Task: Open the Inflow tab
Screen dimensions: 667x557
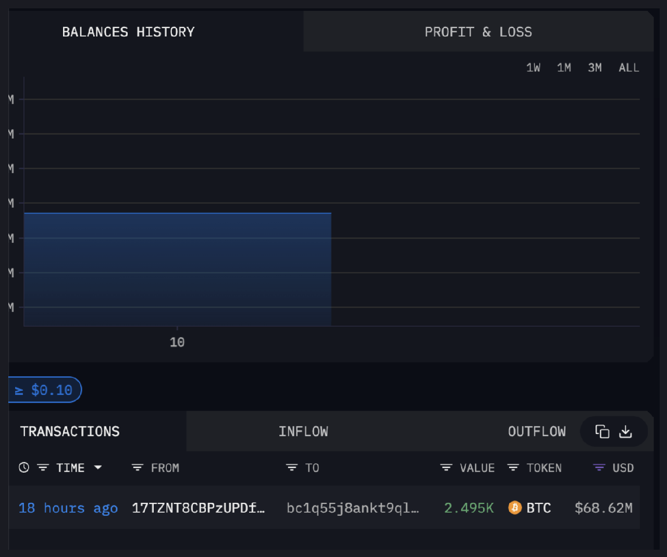Action: pos(303,431)
